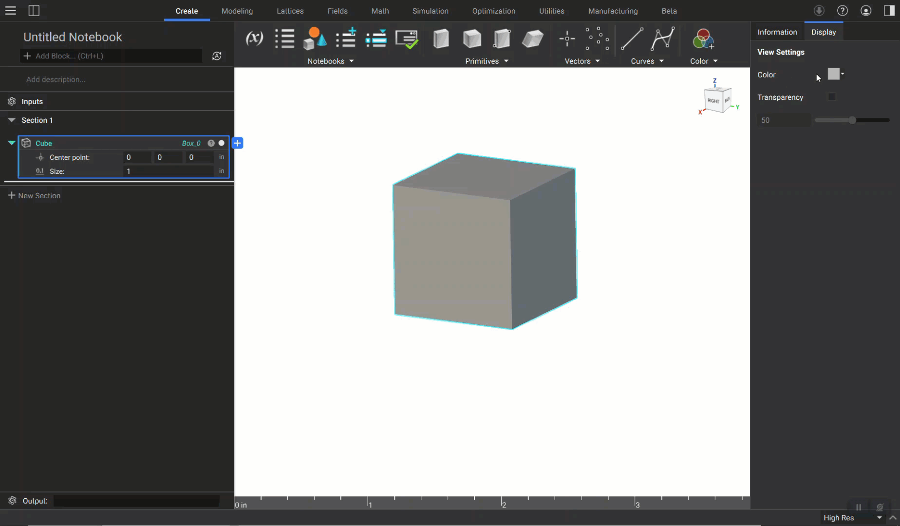This screenshot has height=526, width=900.
Task: Open the hamburger main menu
Action: [10, 11]
